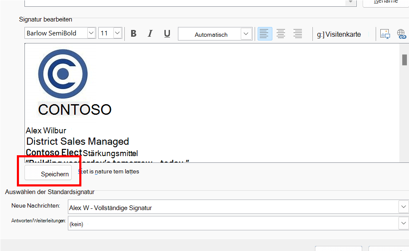Screen dimensions: 409x251
Task: Open the font size dropdown showing 11
Action: click(x=118, y=33)
